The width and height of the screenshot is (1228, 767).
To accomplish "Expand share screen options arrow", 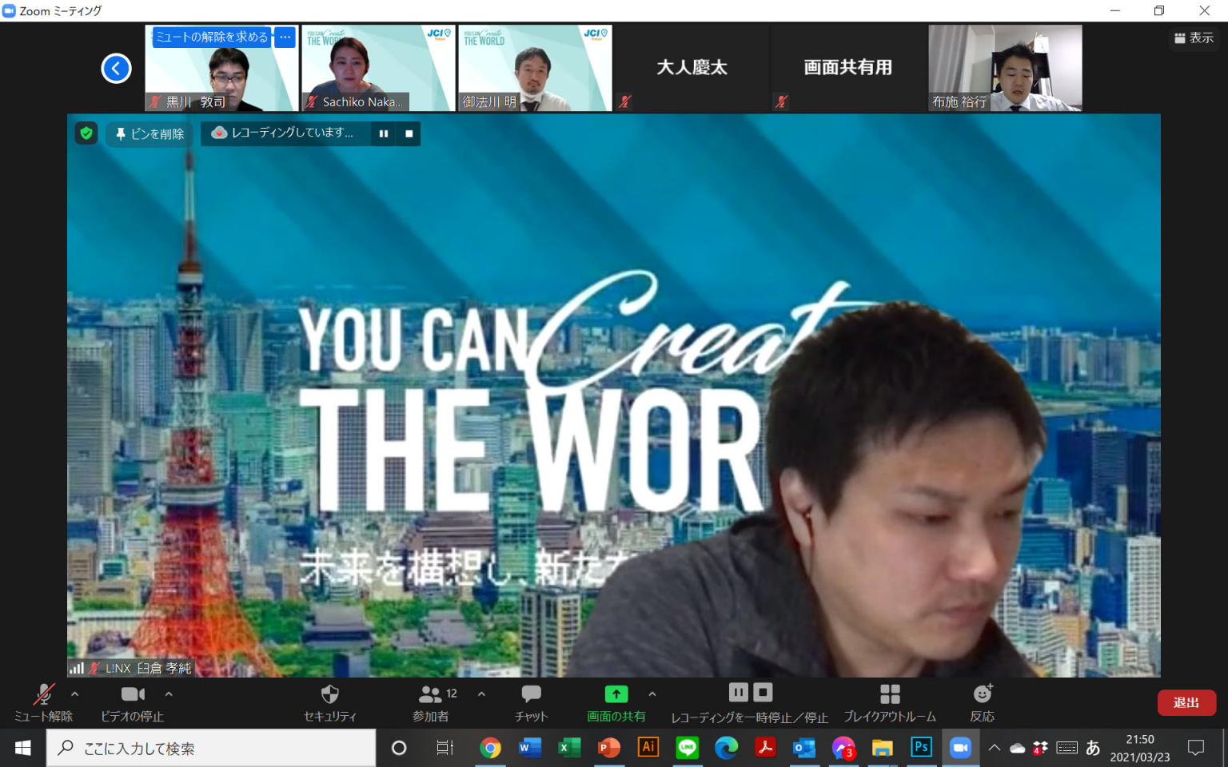I will point(652,694).
